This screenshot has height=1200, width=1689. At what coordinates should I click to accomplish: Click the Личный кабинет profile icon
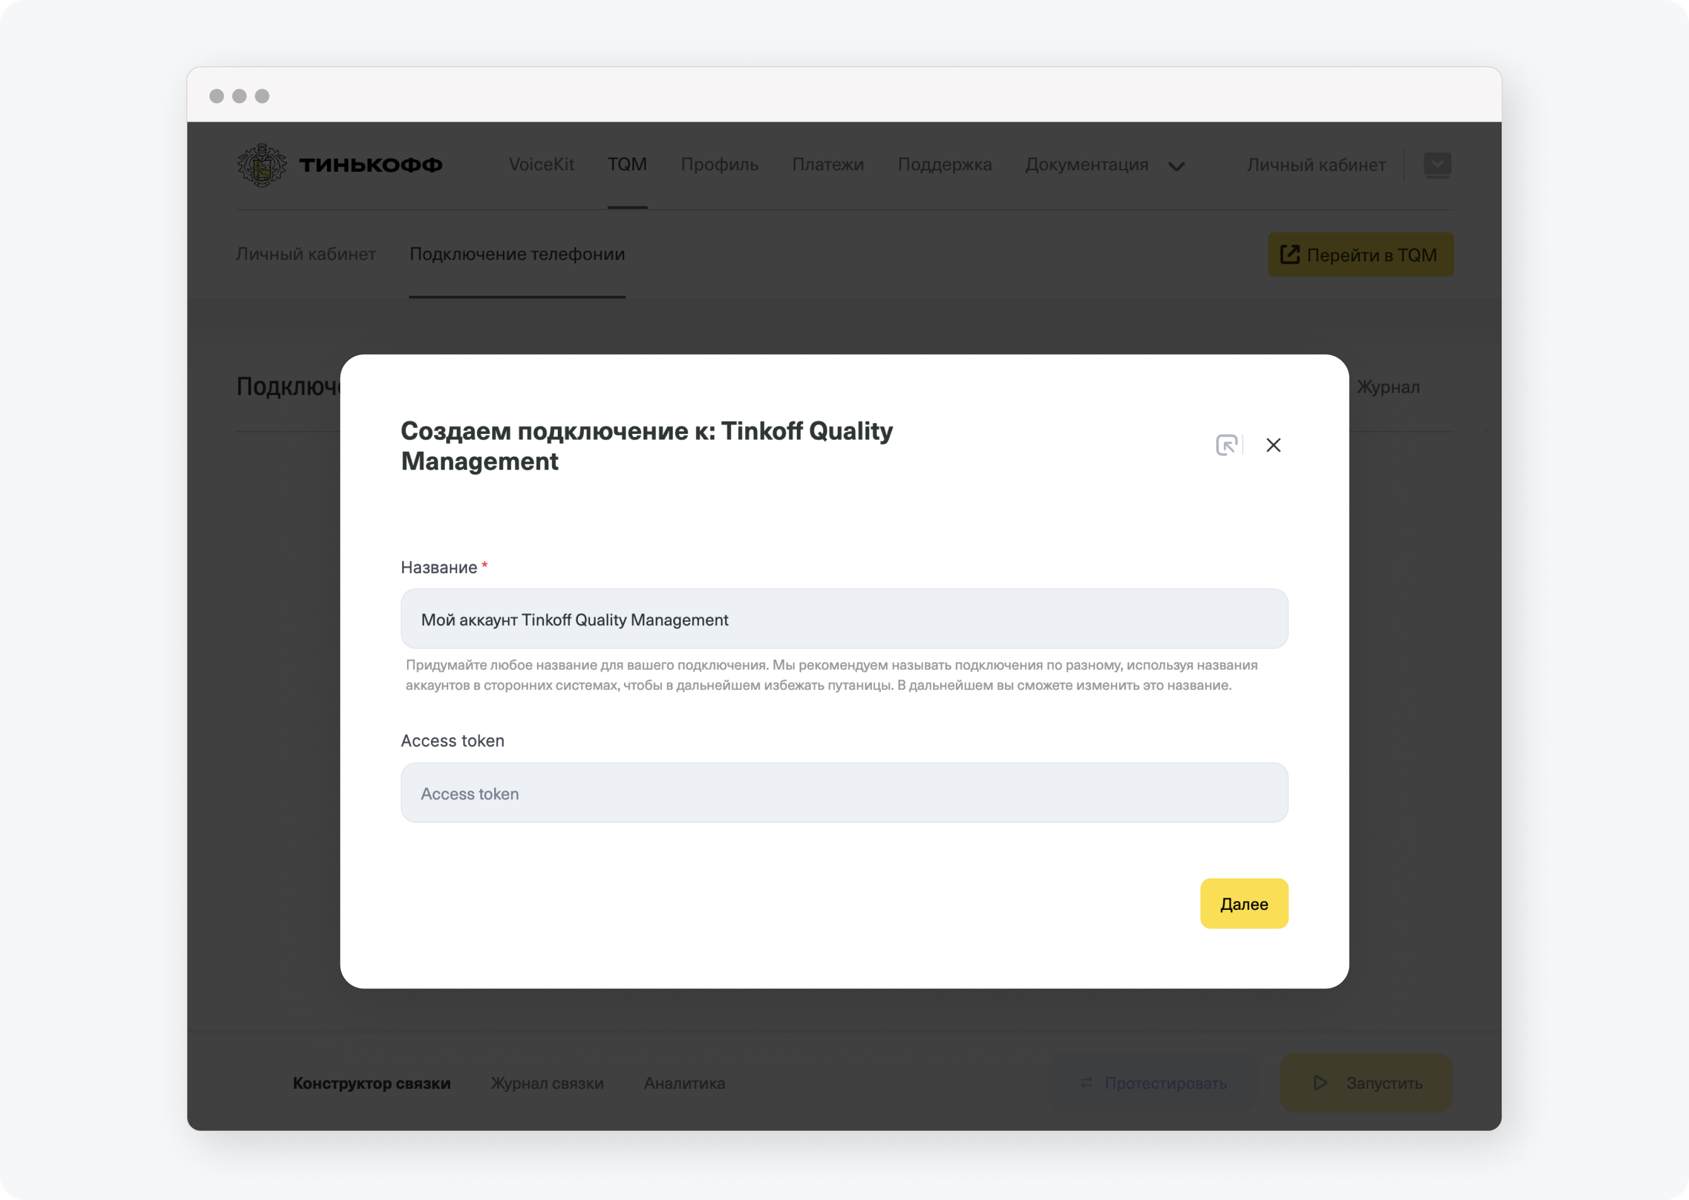1440,165
